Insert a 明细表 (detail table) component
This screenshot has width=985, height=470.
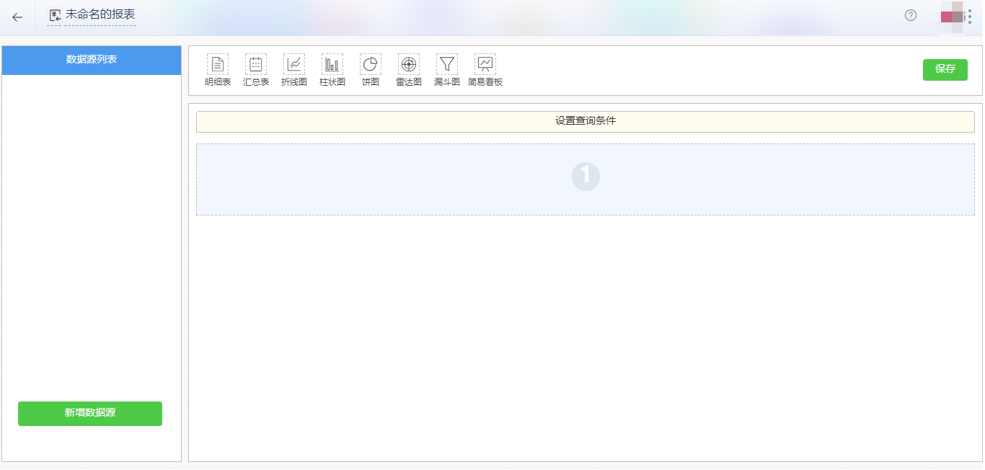tap(217, 68)
